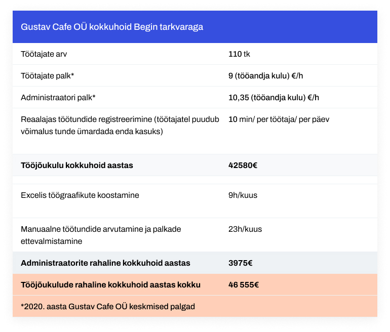390x332 pixels.
Task: Select the 'Töötajate arv' label
Action: [44, 54]
